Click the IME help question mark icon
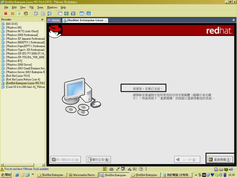The width and height of the screenshot is (237, 178). click(x=141, y=169)
